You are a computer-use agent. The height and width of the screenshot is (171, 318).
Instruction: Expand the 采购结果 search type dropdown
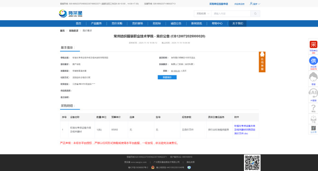[202, 13]
